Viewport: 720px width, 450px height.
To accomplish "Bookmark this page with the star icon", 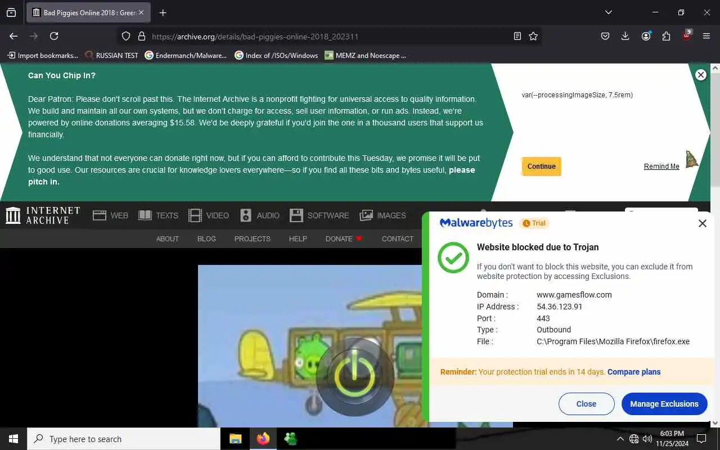I will pos(533,36).
